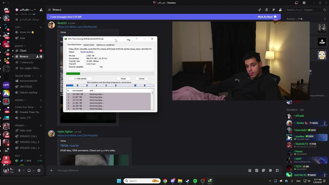
Task: Click the search field in Discord header
Action: [x=306, y=10]
